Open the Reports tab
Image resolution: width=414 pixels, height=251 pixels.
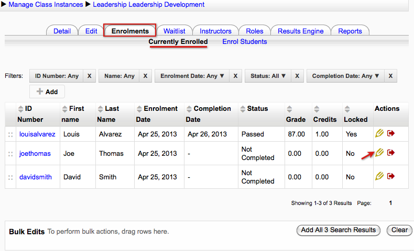tap(350, 31)
